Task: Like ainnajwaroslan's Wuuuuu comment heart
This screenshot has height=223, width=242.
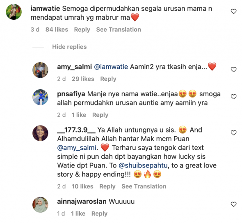Action: pos(233,204)
